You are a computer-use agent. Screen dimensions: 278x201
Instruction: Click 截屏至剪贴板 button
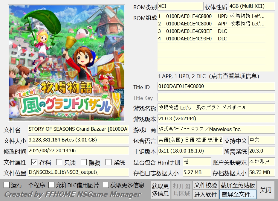point(238,185)
